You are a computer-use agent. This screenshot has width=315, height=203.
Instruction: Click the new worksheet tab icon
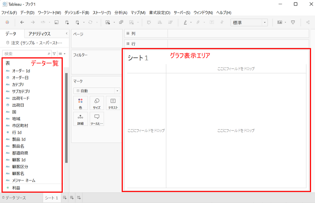click(65, 198)
